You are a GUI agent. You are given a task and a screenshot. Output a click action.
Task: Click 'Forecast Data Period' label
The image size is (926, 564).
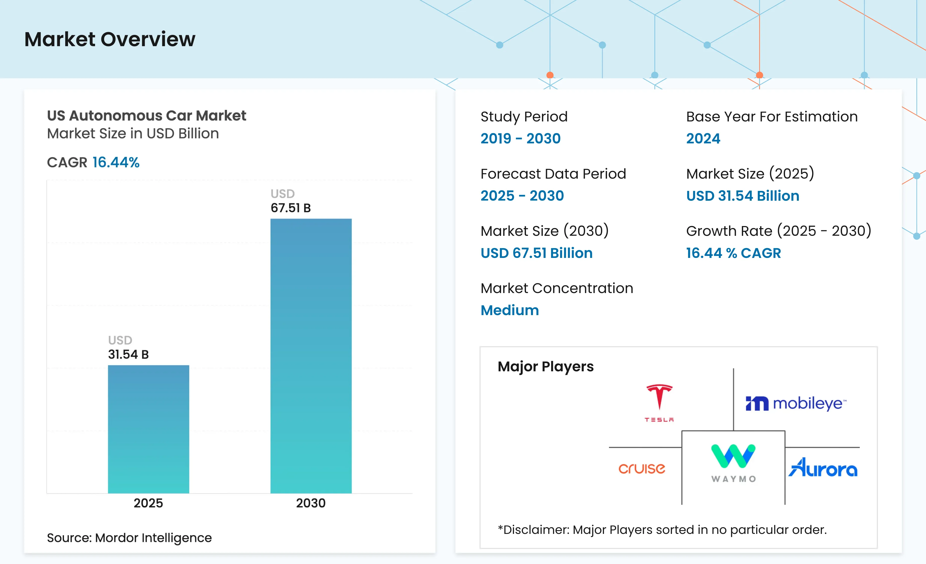coord(553,174)
